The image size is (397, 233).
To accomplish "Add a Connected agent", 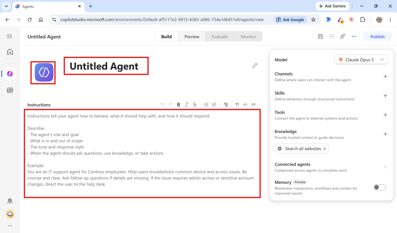I will 385,167.
